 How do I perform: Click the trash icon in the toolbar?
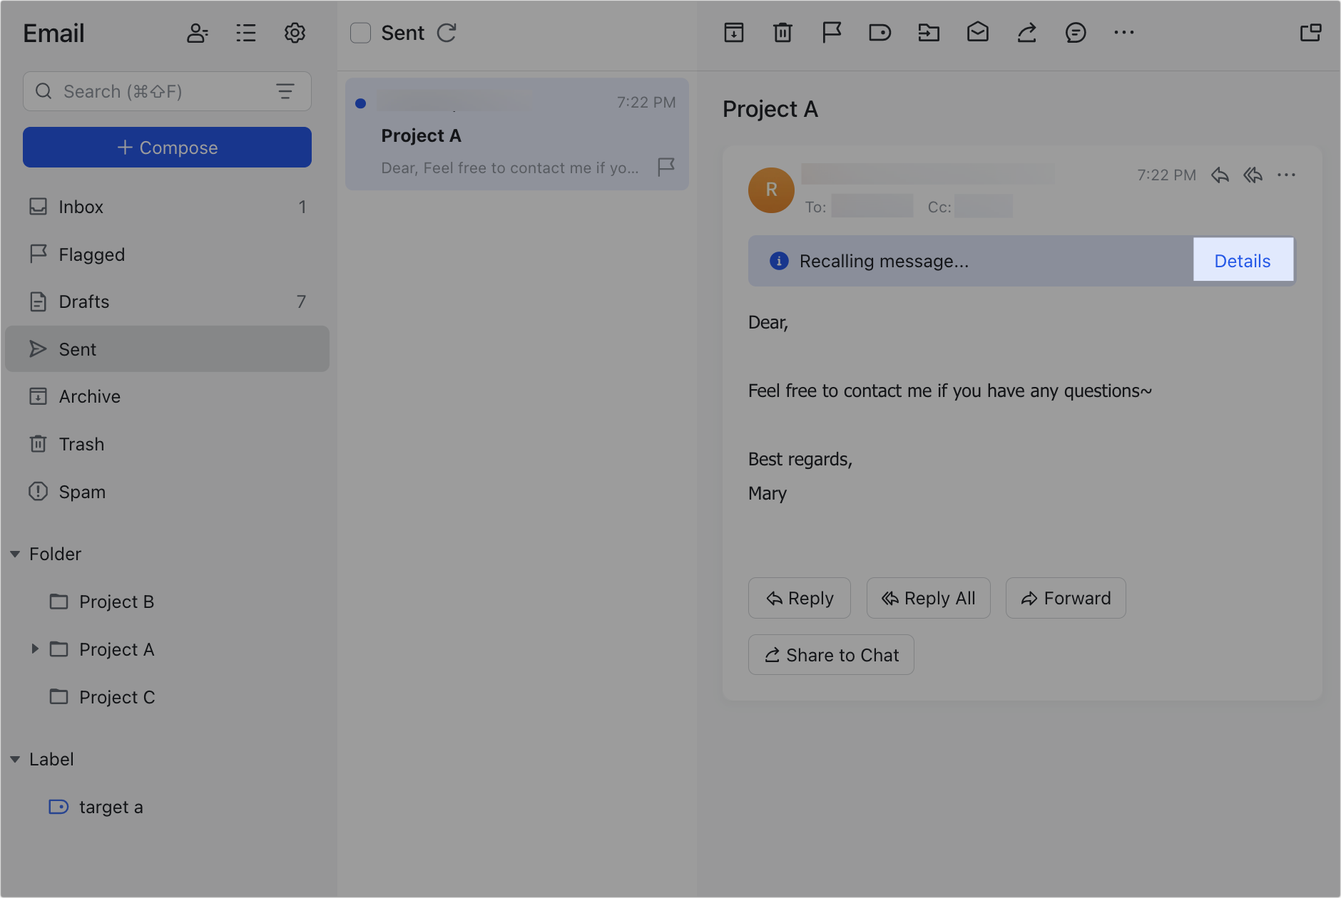pyautogui.click(x=782, y=33)
